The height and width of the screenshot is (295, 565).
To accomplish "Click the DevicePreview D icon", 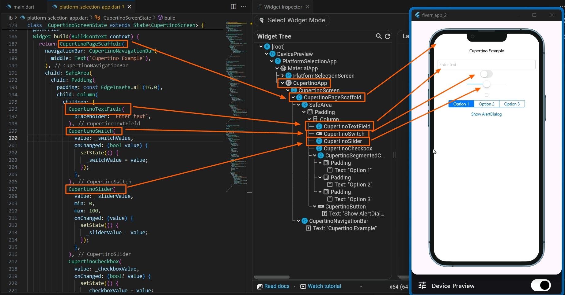I will (272, 54).
